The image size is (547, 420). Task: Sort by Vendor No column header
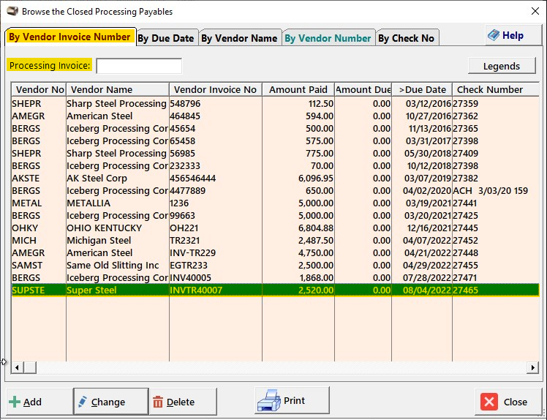(x=39, y=90)
